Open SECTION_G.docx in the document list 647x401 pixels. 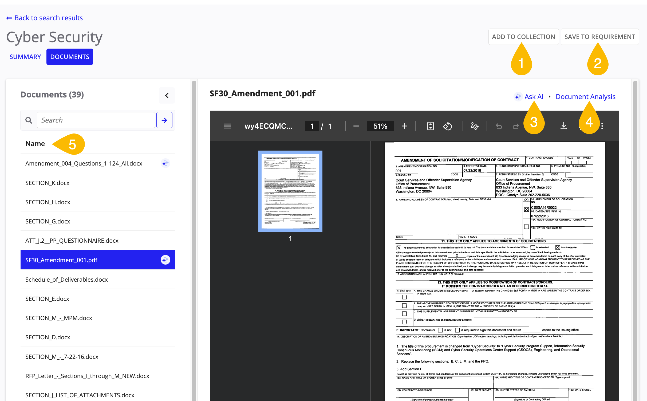[98, 221]
